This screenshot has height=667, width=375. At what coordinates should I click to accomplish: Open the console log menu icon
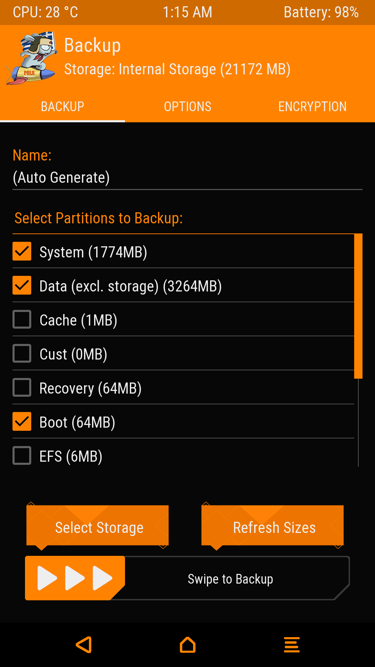(292, 645)
